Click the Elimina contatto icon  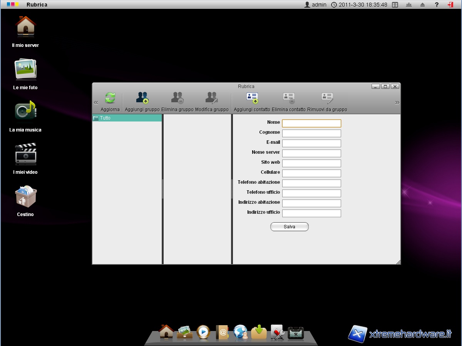coord(288,98)
